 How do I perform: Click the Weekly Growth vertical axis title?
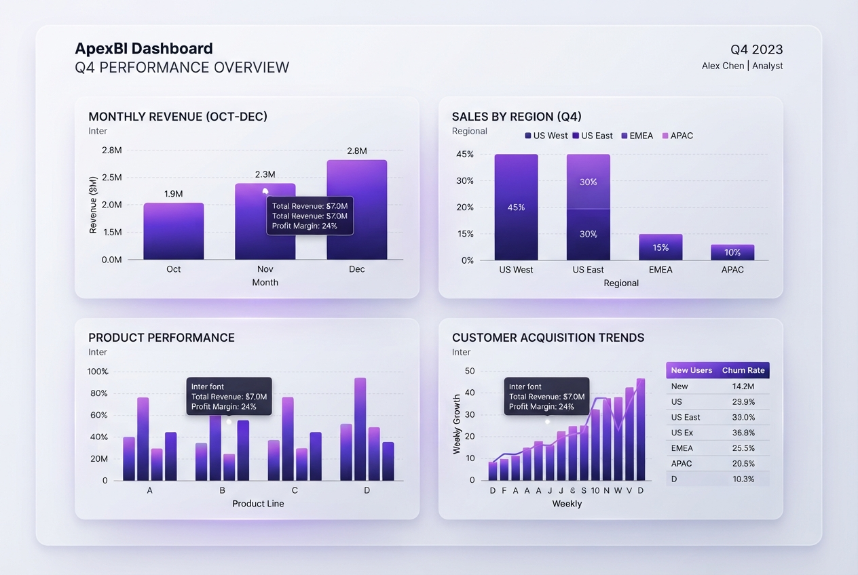click(x=457, y=424)
